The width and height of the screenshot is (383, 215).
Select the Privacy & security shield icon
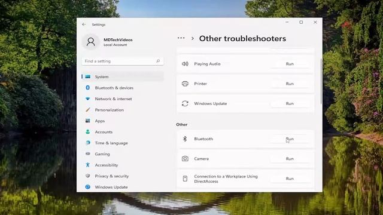pos(88,176)
